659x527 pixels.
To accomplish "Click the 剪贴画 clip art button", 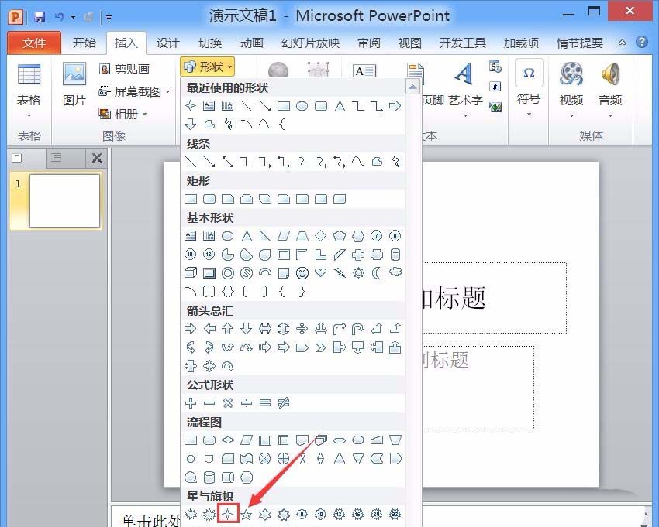I will pos(126,69).
